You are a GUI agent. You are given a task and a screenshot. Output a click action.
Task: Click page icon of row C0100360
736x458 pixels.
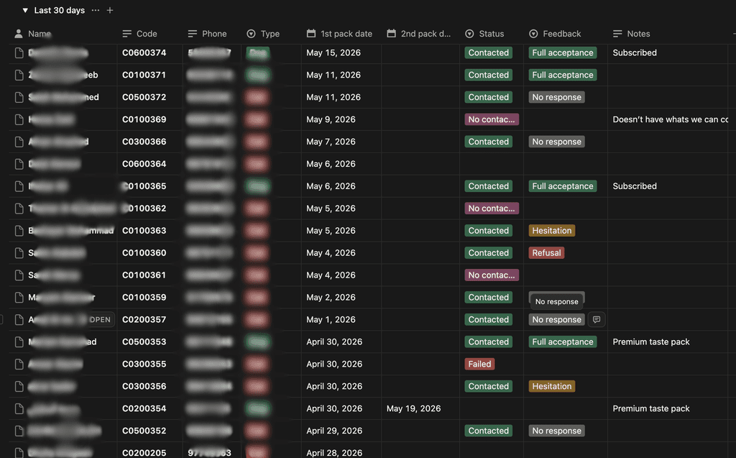[x=19, y=252]
